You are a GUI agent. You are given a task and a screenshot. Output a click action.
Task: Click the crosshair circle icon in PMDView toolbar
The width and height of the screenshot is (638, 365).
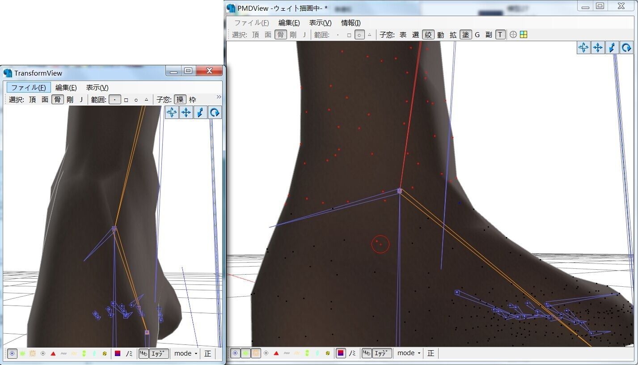[x=513, y=34]
